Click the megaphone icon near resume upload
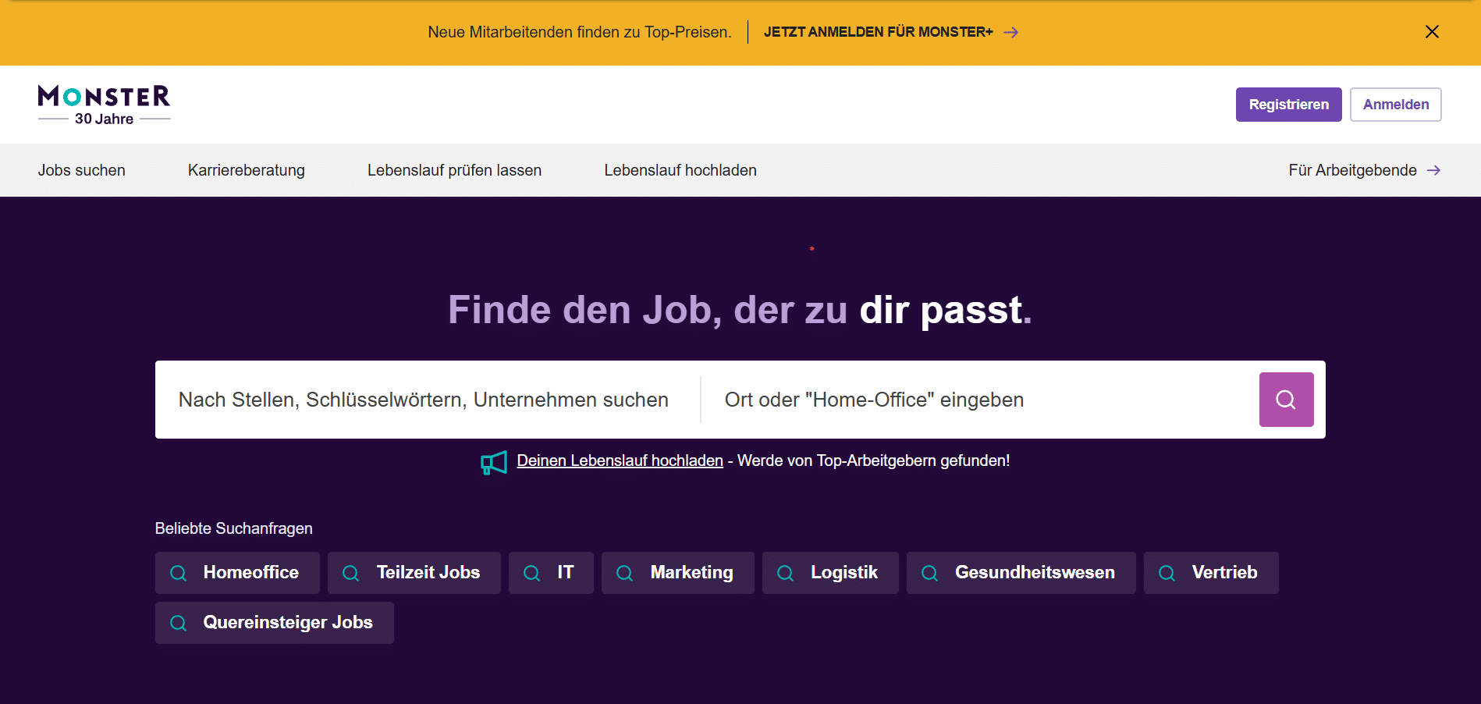The image size is (1481, 704). click(x=494, y=462)
